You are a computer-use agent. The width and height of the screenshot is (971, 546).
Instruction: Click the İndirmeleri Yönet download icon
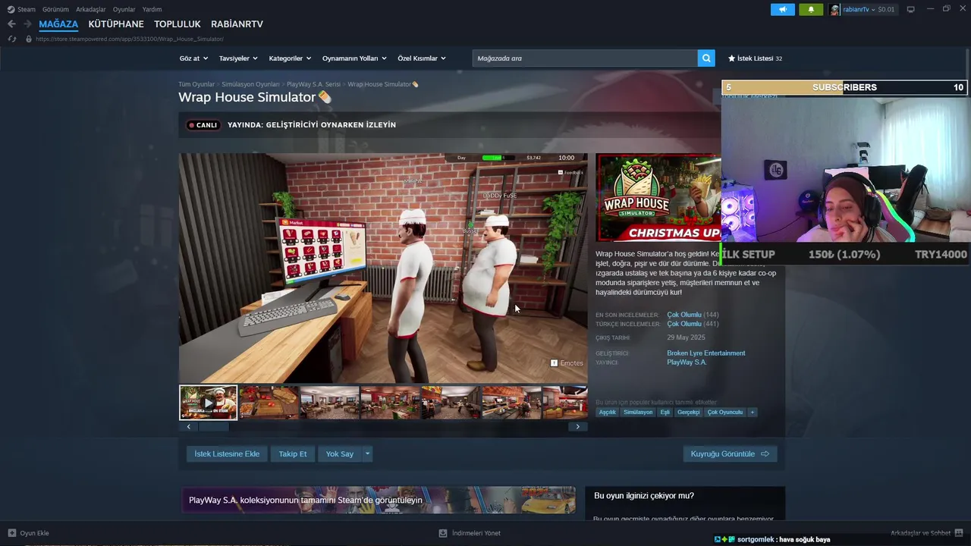[443, 533]
